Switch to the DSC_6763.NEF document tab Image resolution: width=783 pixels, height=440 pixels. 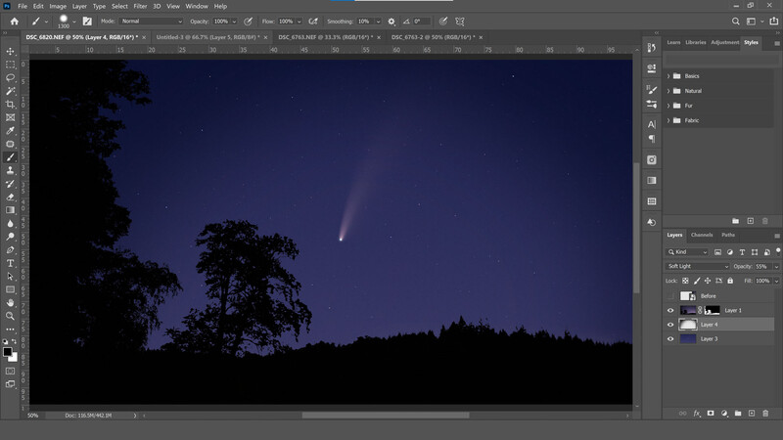[x=325, y=37]
